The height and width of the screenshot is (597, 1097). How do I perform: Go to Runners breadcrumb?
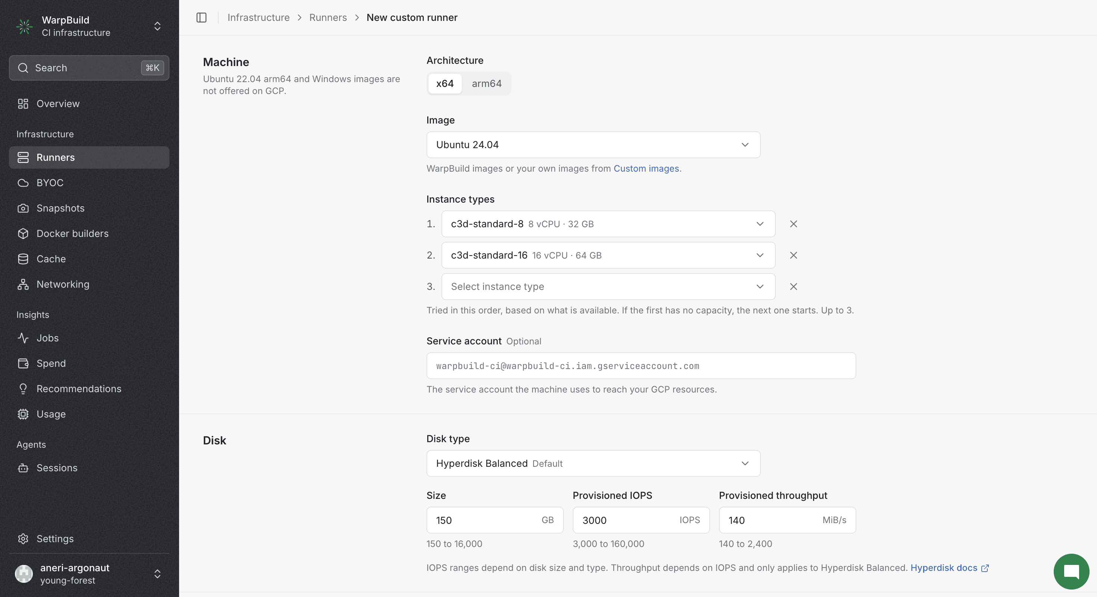[x=328, y=18]
